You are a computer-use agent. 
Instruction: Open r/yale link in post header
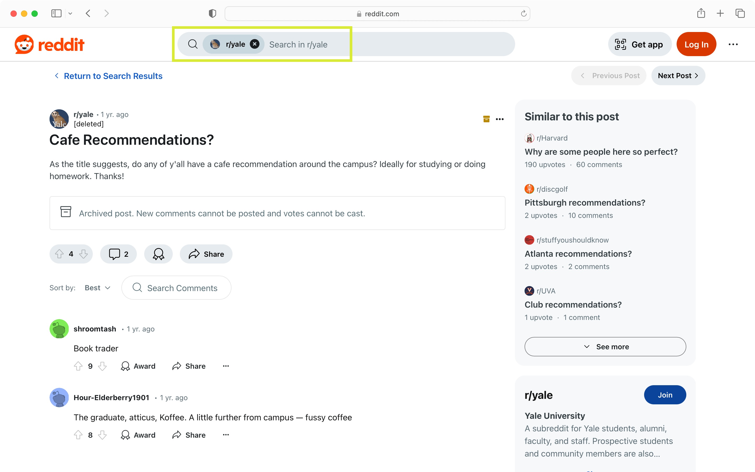pos(83,114)
